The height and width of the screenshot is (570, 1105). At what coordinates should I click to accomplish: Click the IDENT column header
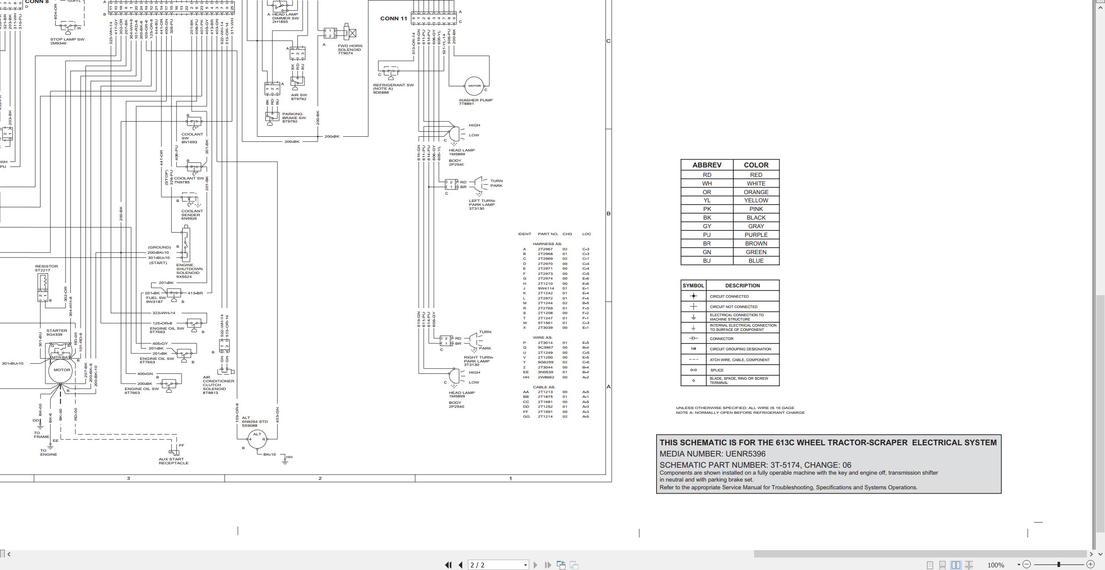[524, 234]
